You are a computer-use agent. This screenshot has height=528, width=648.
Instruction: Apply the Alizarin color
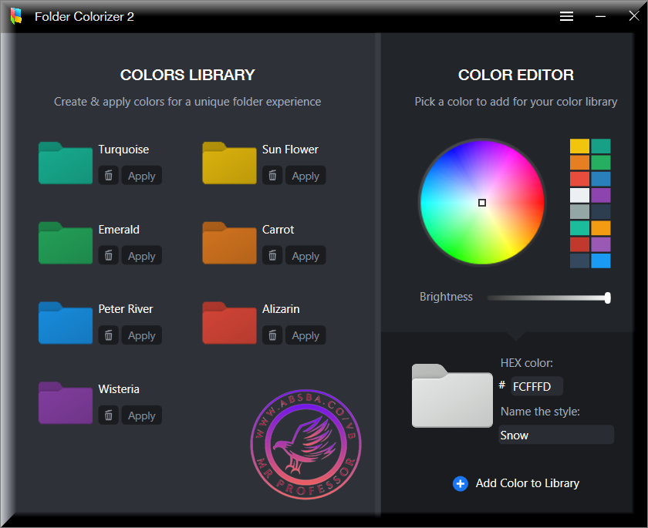click(305, 335)
